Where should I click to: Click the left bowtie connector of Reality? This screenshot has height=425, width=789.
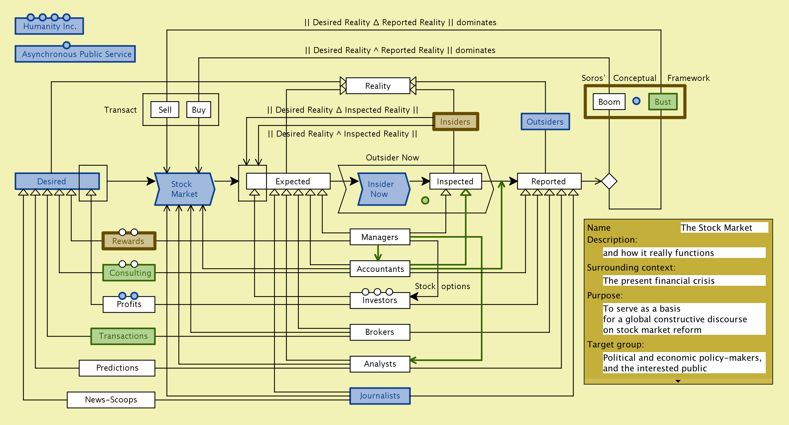(343, 86)
